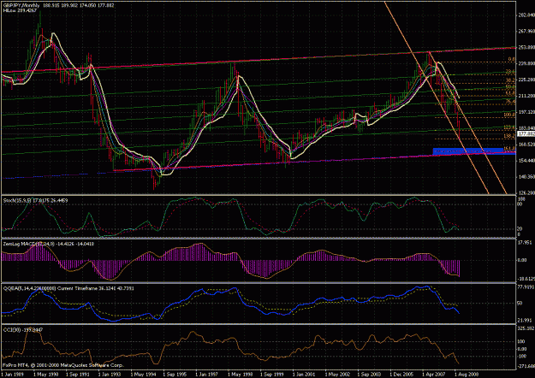
Task: Click the 1 Jan 1993 date label
Action: click(110, 374)
